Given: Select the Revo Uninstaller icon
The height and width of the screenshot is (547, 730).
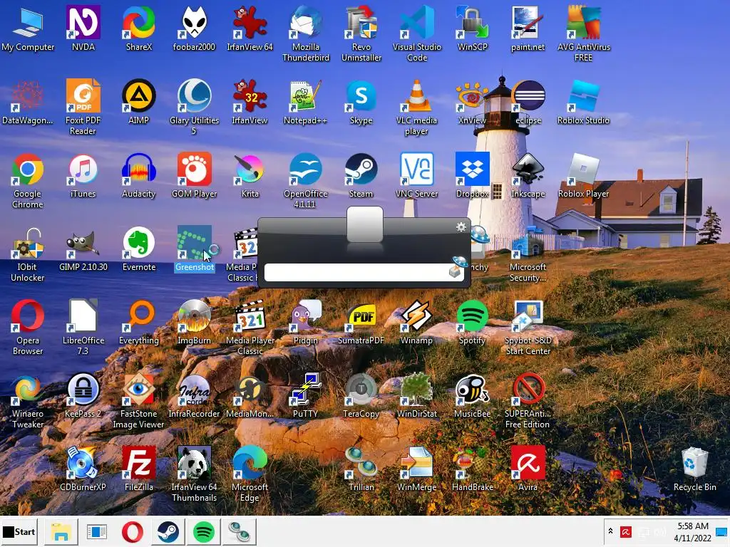Looking at the screenshot, I should pos(361,33).
